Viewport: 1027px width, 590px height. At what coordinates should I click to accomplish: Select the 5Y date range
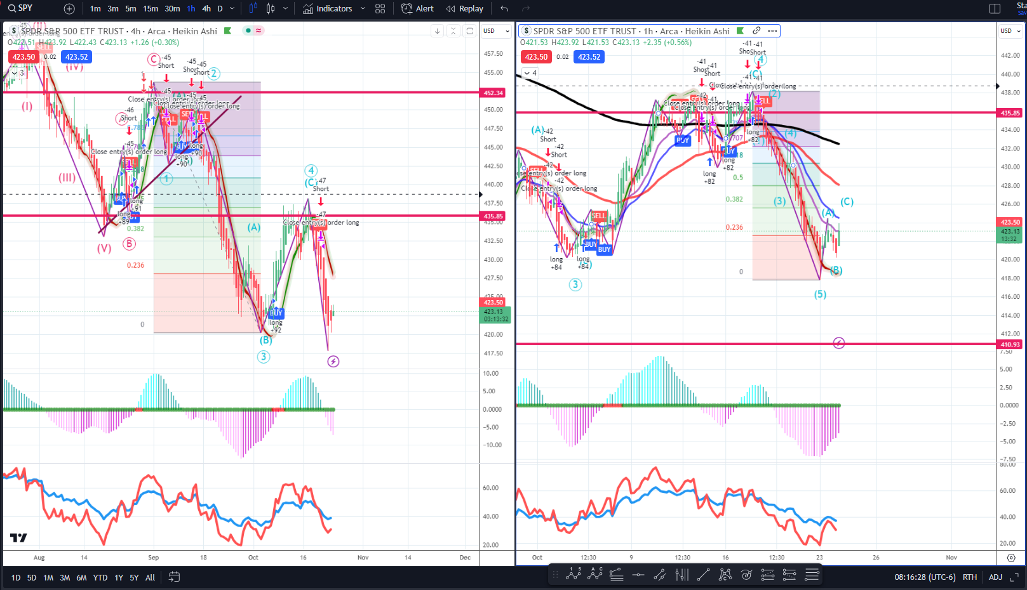(x=134, y=577)
